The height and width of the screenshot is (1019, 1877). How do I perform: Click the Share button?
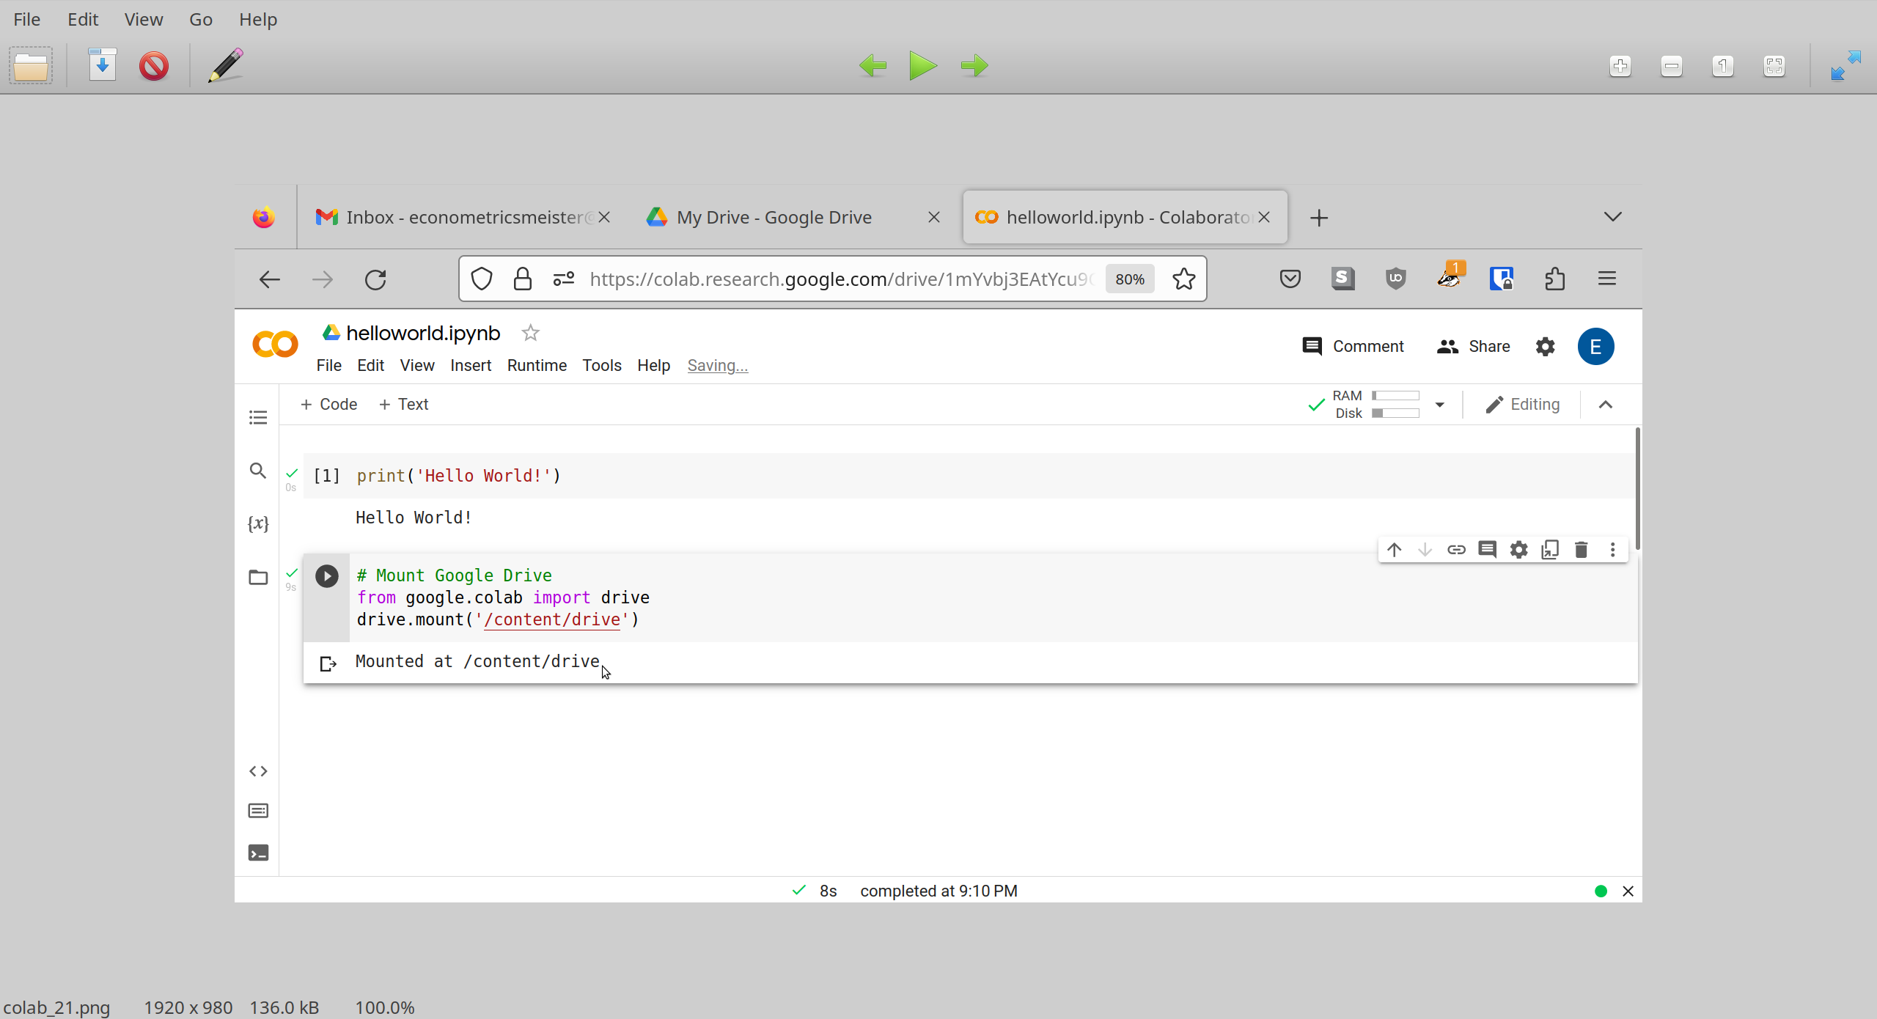tap(1474, 346)
